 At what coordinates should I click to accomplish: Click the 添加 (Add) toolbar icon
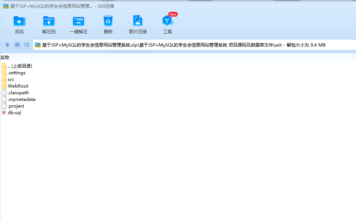coord(19,21)
